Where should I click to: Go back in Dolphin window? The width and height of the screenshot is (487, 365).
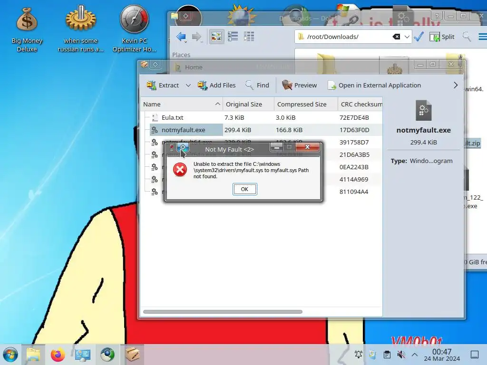pos(181,37)
